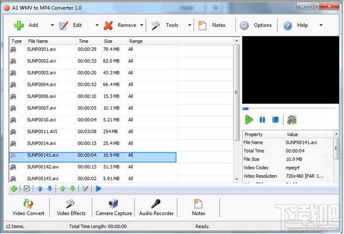344x234 pixels.
Task: Click the Add label in the toolbar
Action: click(33, 25)
